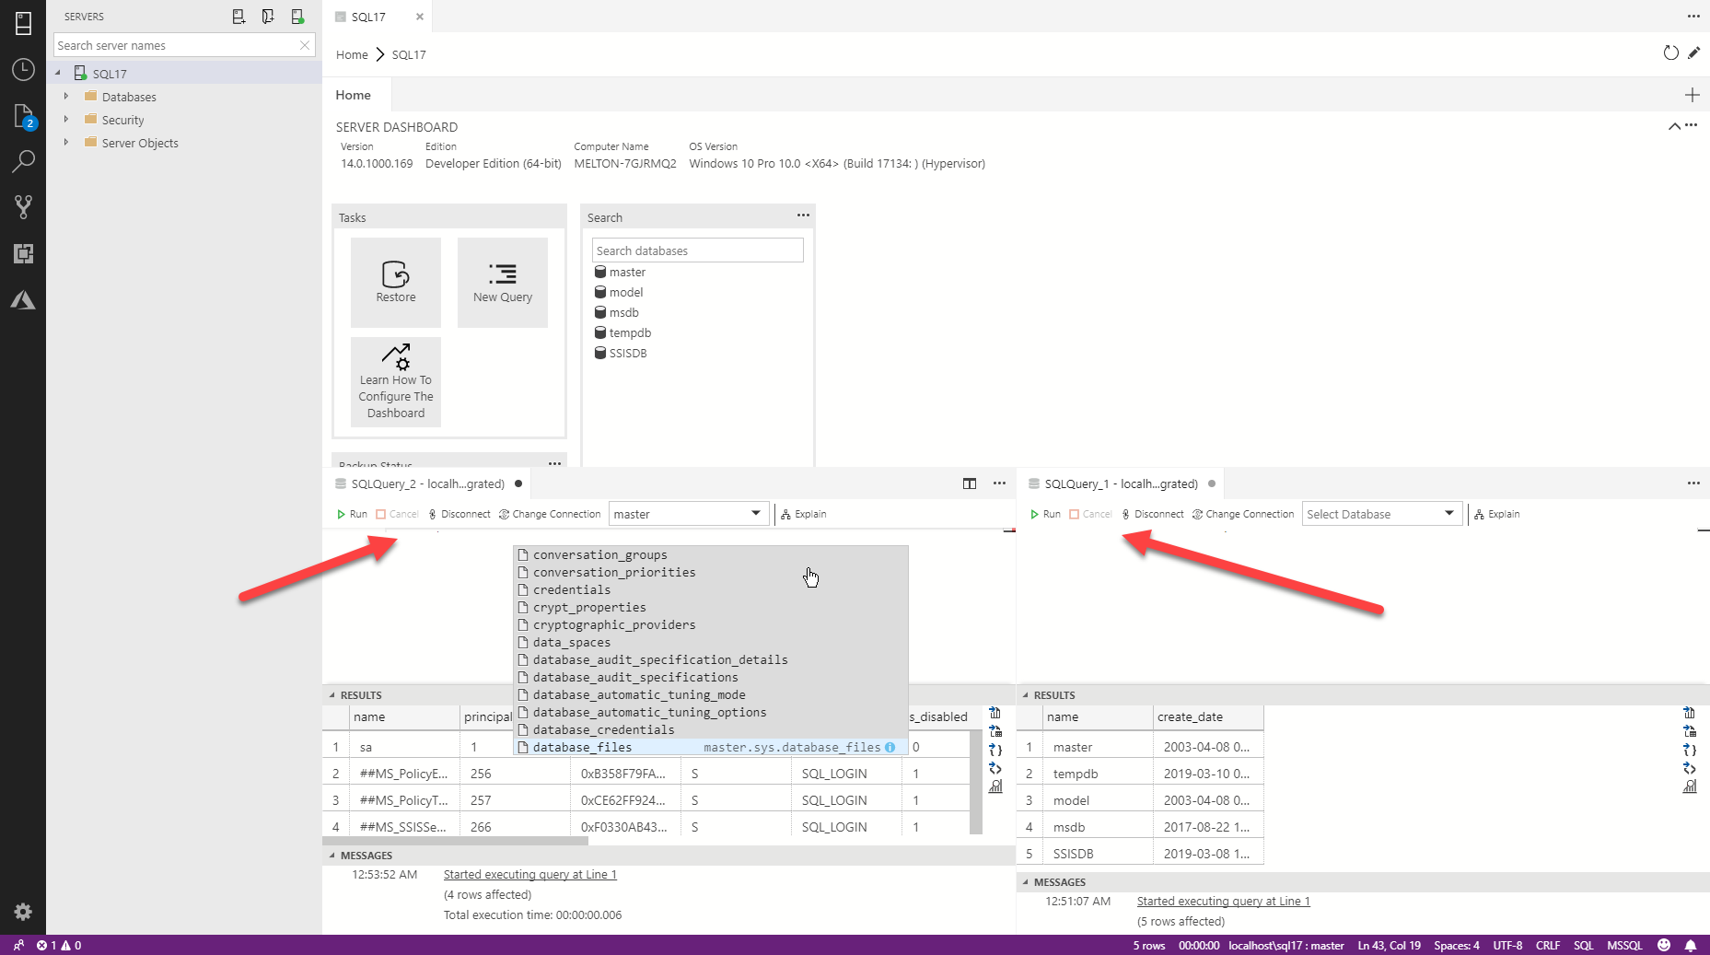The image size is (1710, 955).
Task: Open SQLQuery_1 'Started executing query' link
Action: pos(1223,901)
